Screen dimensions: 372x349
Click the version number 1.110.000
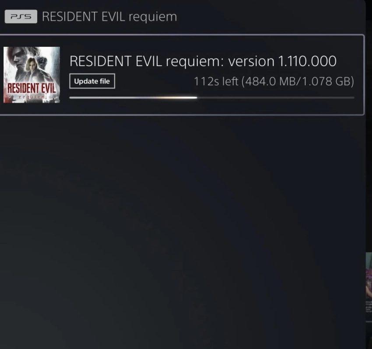(x=307, y=61)
